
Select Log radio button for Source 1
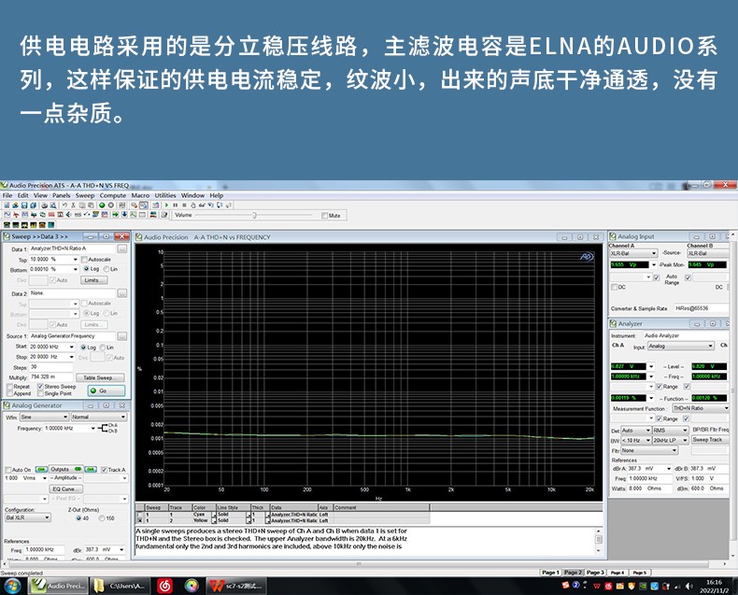pos(83,347)
